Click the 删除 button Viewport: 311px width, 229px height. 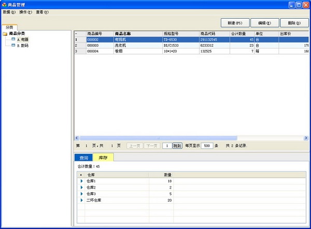[294, 23]
